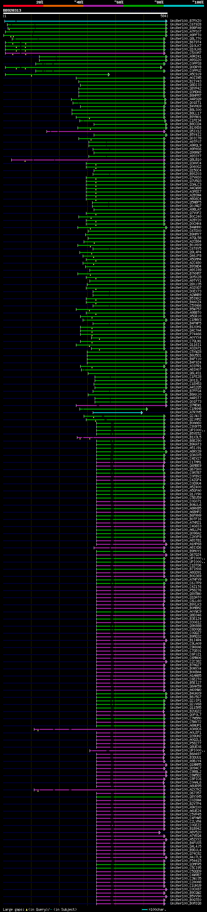The image size is (207, 912).
Task: Open hit UniRef100_C6T928
Action: click(186, 25)
